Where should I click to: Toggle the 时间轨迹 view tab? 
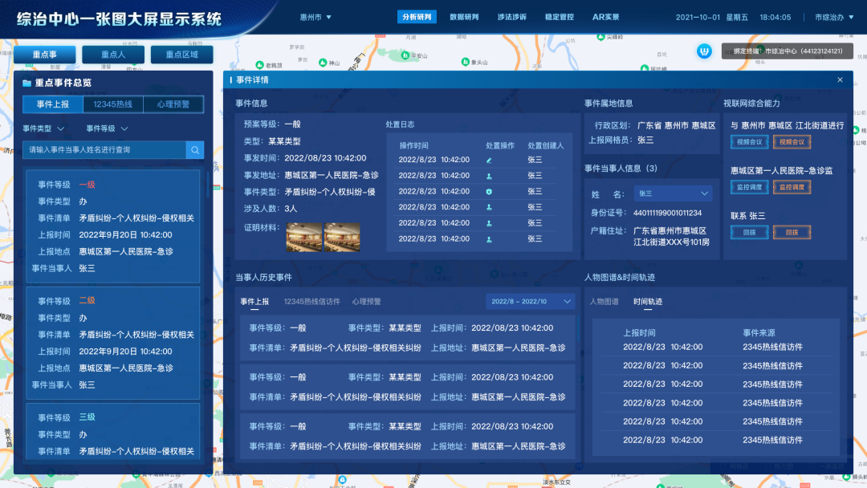pos(648,302)
